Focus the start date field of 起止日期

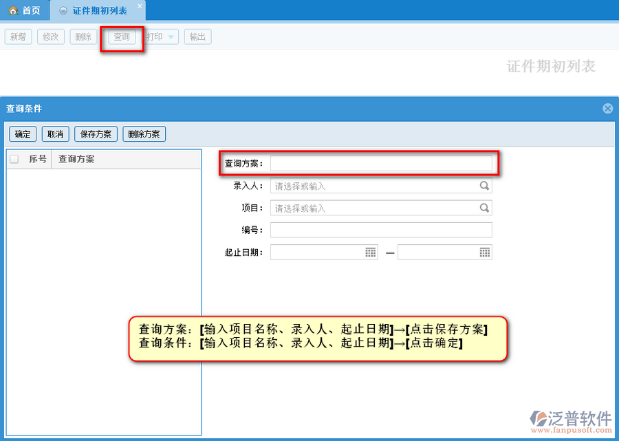coord(324,252)
